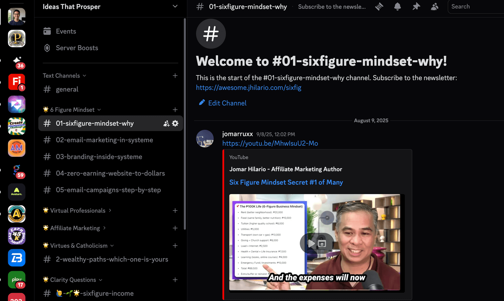Add channel to Clarity Questions category

175,280
